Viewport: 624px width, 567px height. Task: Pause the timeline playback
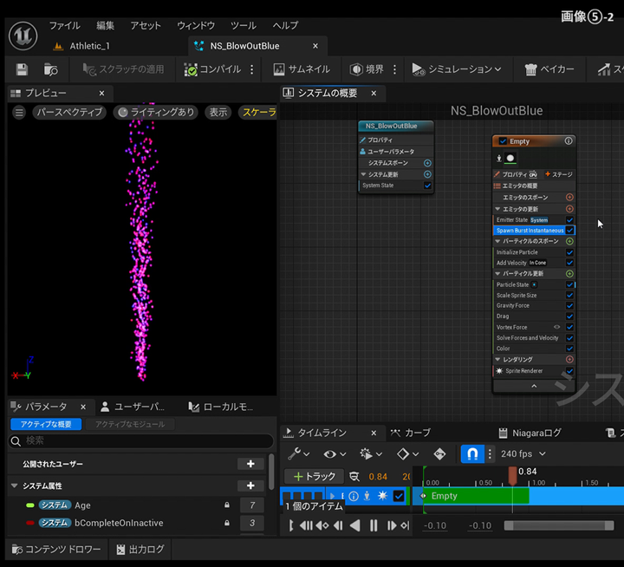coord(374,525)
